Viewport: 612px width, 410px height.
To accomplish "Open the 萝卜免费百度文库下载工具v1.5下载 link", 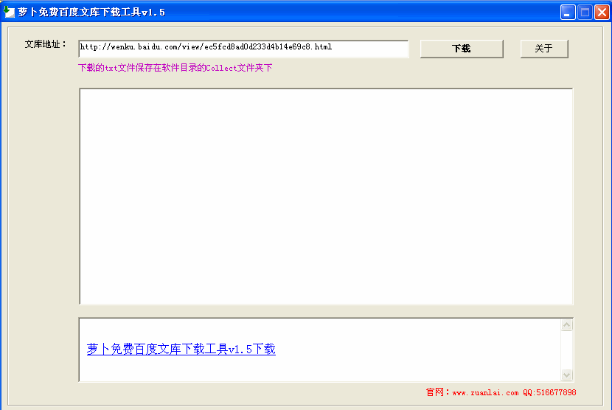I will (181, 349).
